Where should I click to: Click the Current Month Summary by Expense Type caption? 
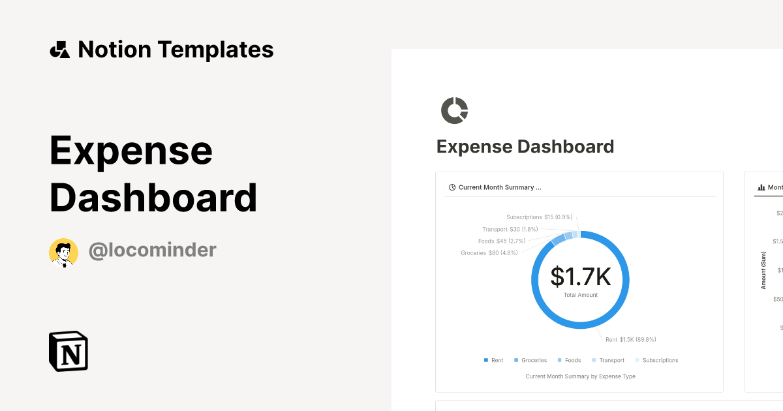click(580, 376)
